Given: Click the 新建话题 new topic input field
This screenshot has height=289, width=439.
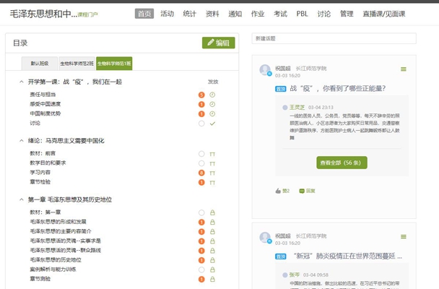Looking at the screenshot, I should [334, 38].
